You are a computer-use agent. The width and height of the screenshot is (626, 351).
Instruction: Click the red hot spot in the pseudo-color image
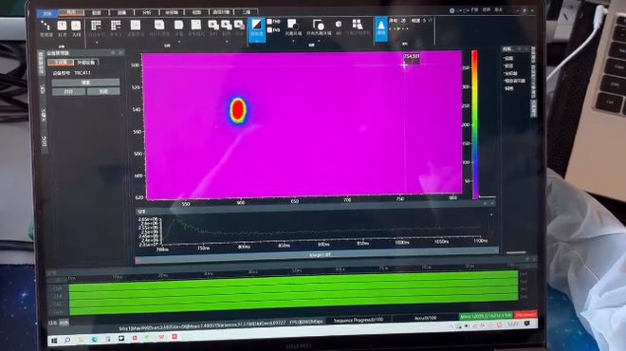(238, 110)
